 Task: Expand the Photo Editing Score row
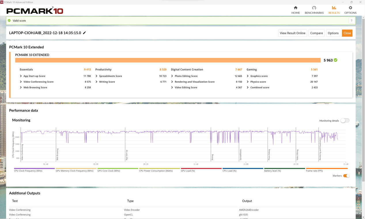(172, 76)
